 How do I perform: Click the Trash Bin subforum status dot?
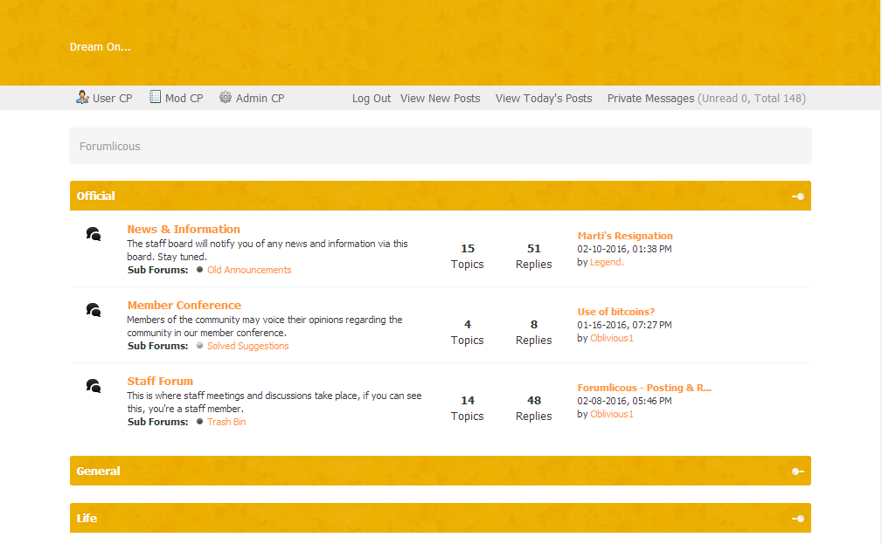click(199, 422)
